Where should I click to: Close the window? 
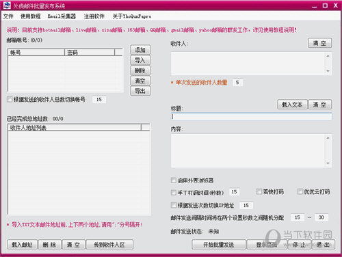(336, 5)
